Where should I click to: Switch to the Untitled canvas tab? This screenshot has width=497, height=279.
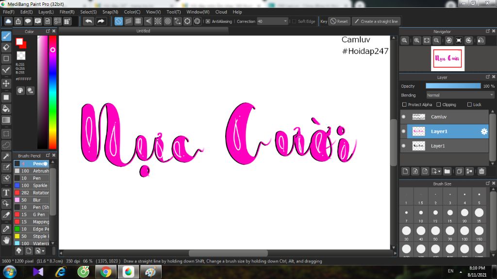coord(143,31)
